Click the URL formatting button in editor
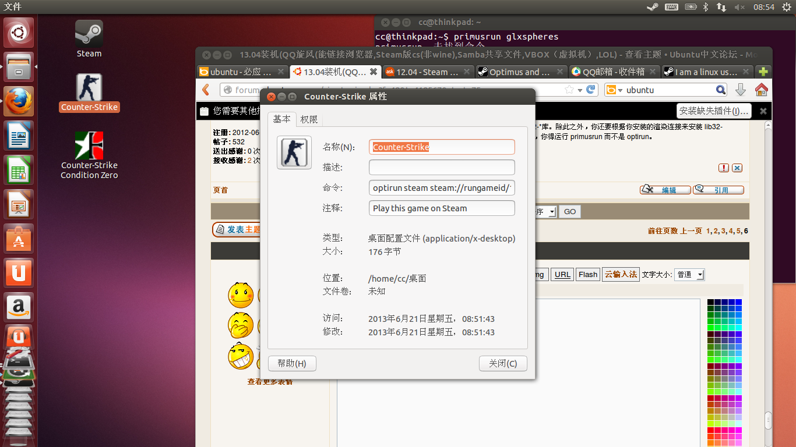The width and height of the screenshot is (796, 447). pos(562,275)
